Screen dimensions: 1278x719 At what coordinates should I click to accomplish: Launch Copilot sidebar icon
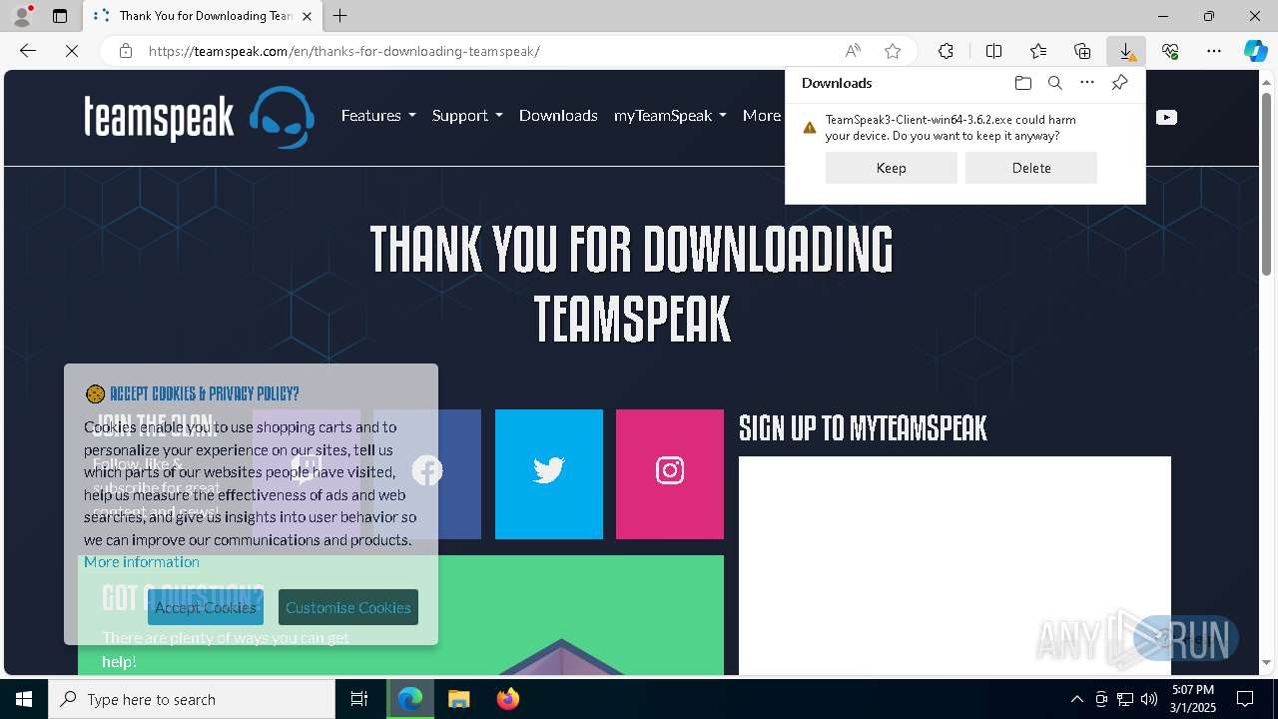tap(1255, 51)
